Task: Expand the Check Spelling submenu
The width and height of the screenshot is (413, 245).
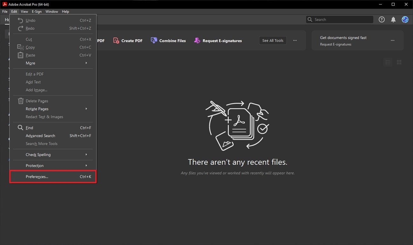Action: (53, 155)
